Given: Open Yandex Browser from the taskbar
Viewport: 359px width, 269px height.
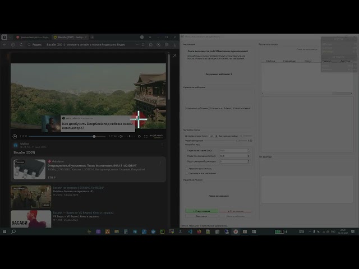Looking at the screenshot, I should pyautogui.click(x=236, y=231).
